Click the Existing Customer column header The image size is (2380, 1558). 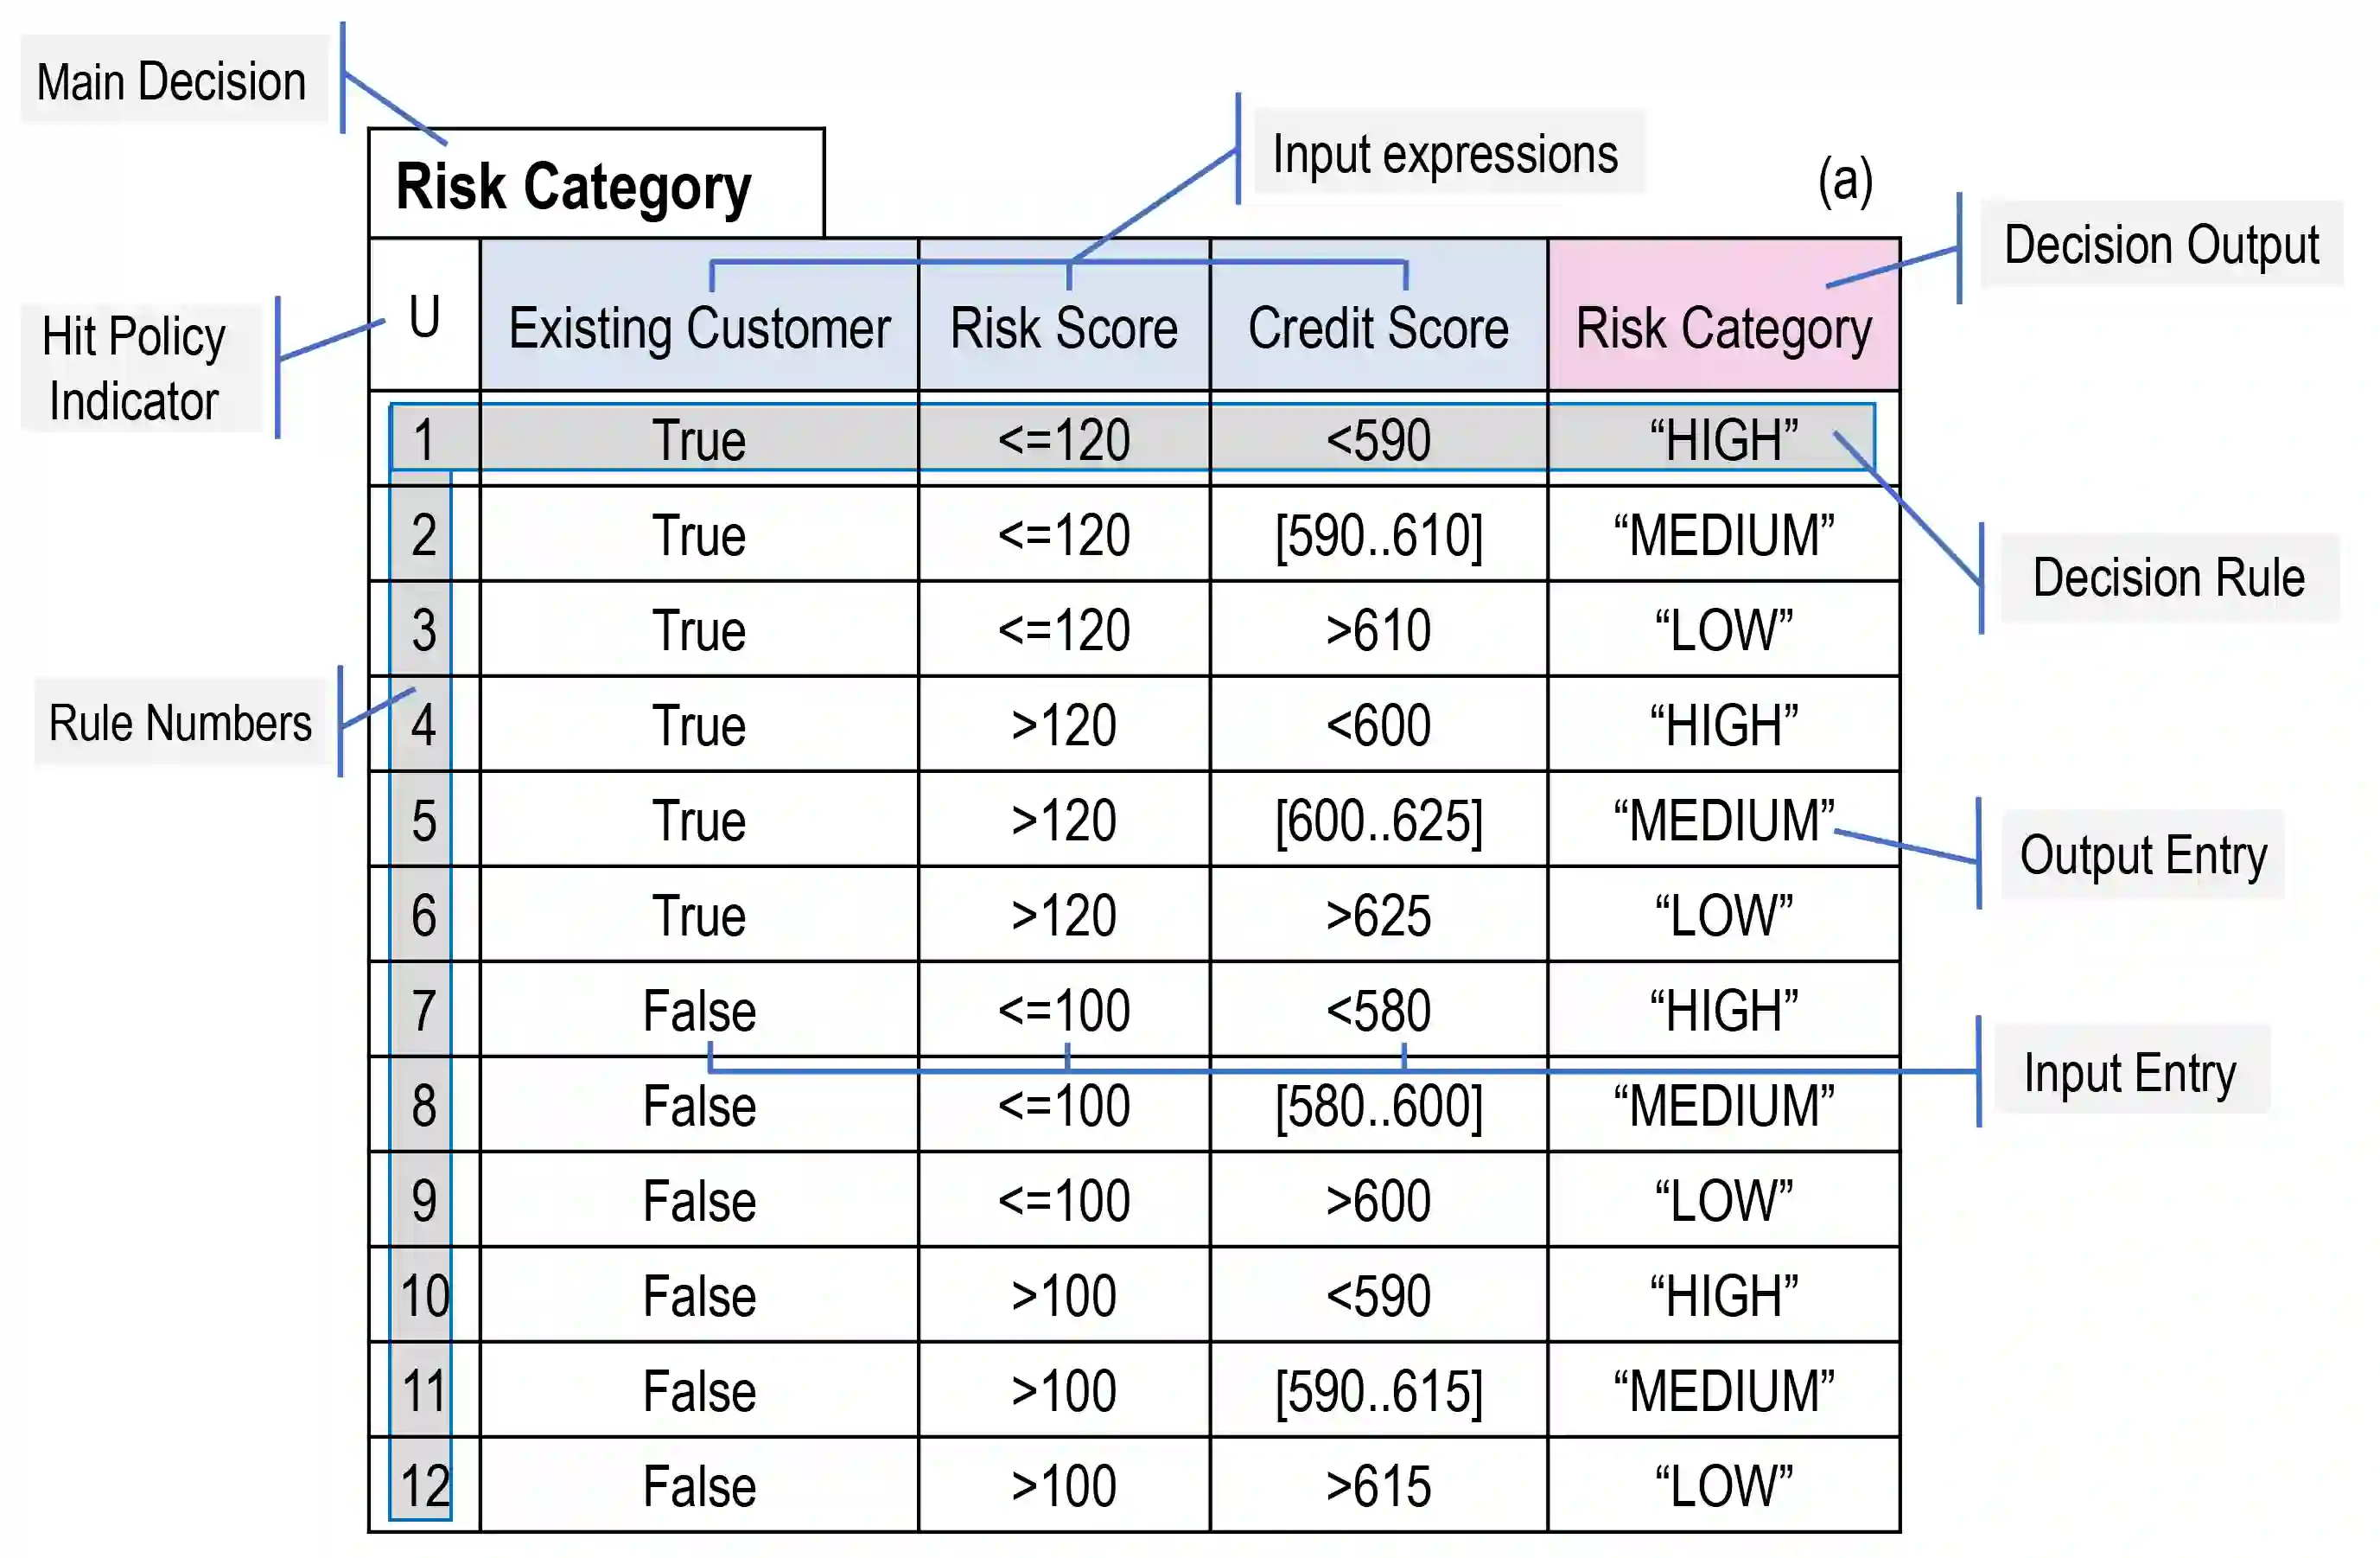coord(699,329)
